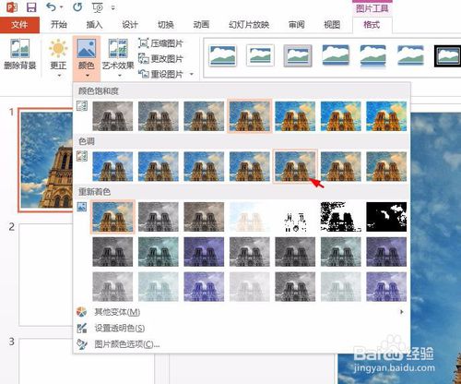This screenshot has width=461, height=384.
Task: Select the no recolor swatch under 重新着色
Action: click(112, 217)
